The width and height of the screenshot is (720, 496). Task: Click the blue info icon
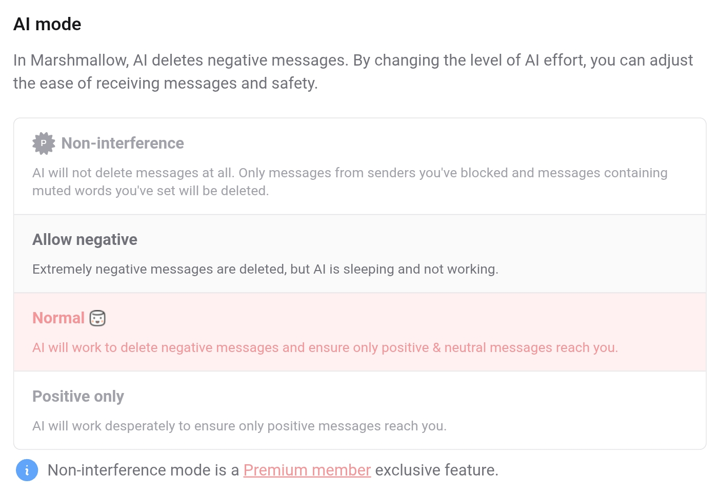tap(27, 470)
